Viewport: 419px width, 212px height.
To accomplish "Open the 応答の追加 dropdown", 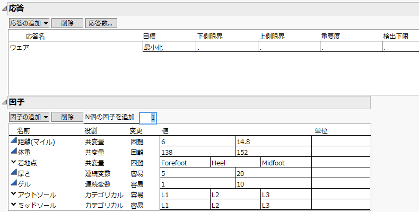I will point(29,23).
